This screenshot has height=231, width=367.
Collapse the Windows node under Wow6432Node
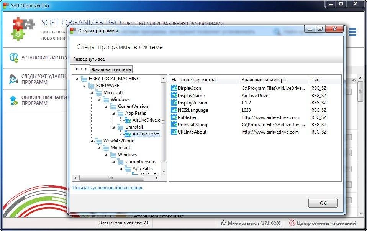pyautogui.click(x=106, y=155)
